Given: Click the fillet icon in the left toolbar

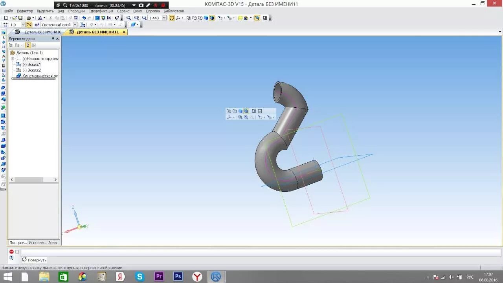Looking at the screenshot, I should click(3, 122).
